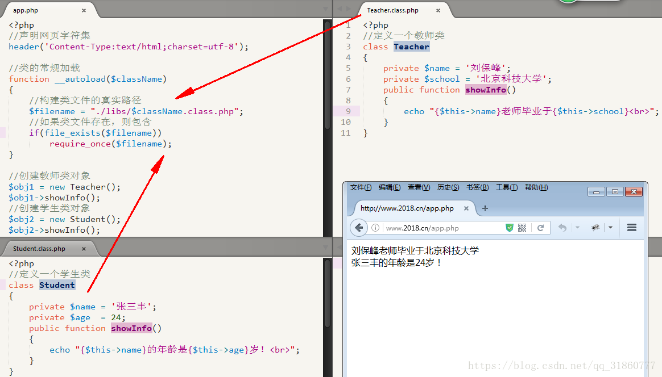This screenshot has width=662, height=377.
Task: Click the '刘保峰老师毕业于北京科技大学' output text
Action: click(x=415, y=251)
